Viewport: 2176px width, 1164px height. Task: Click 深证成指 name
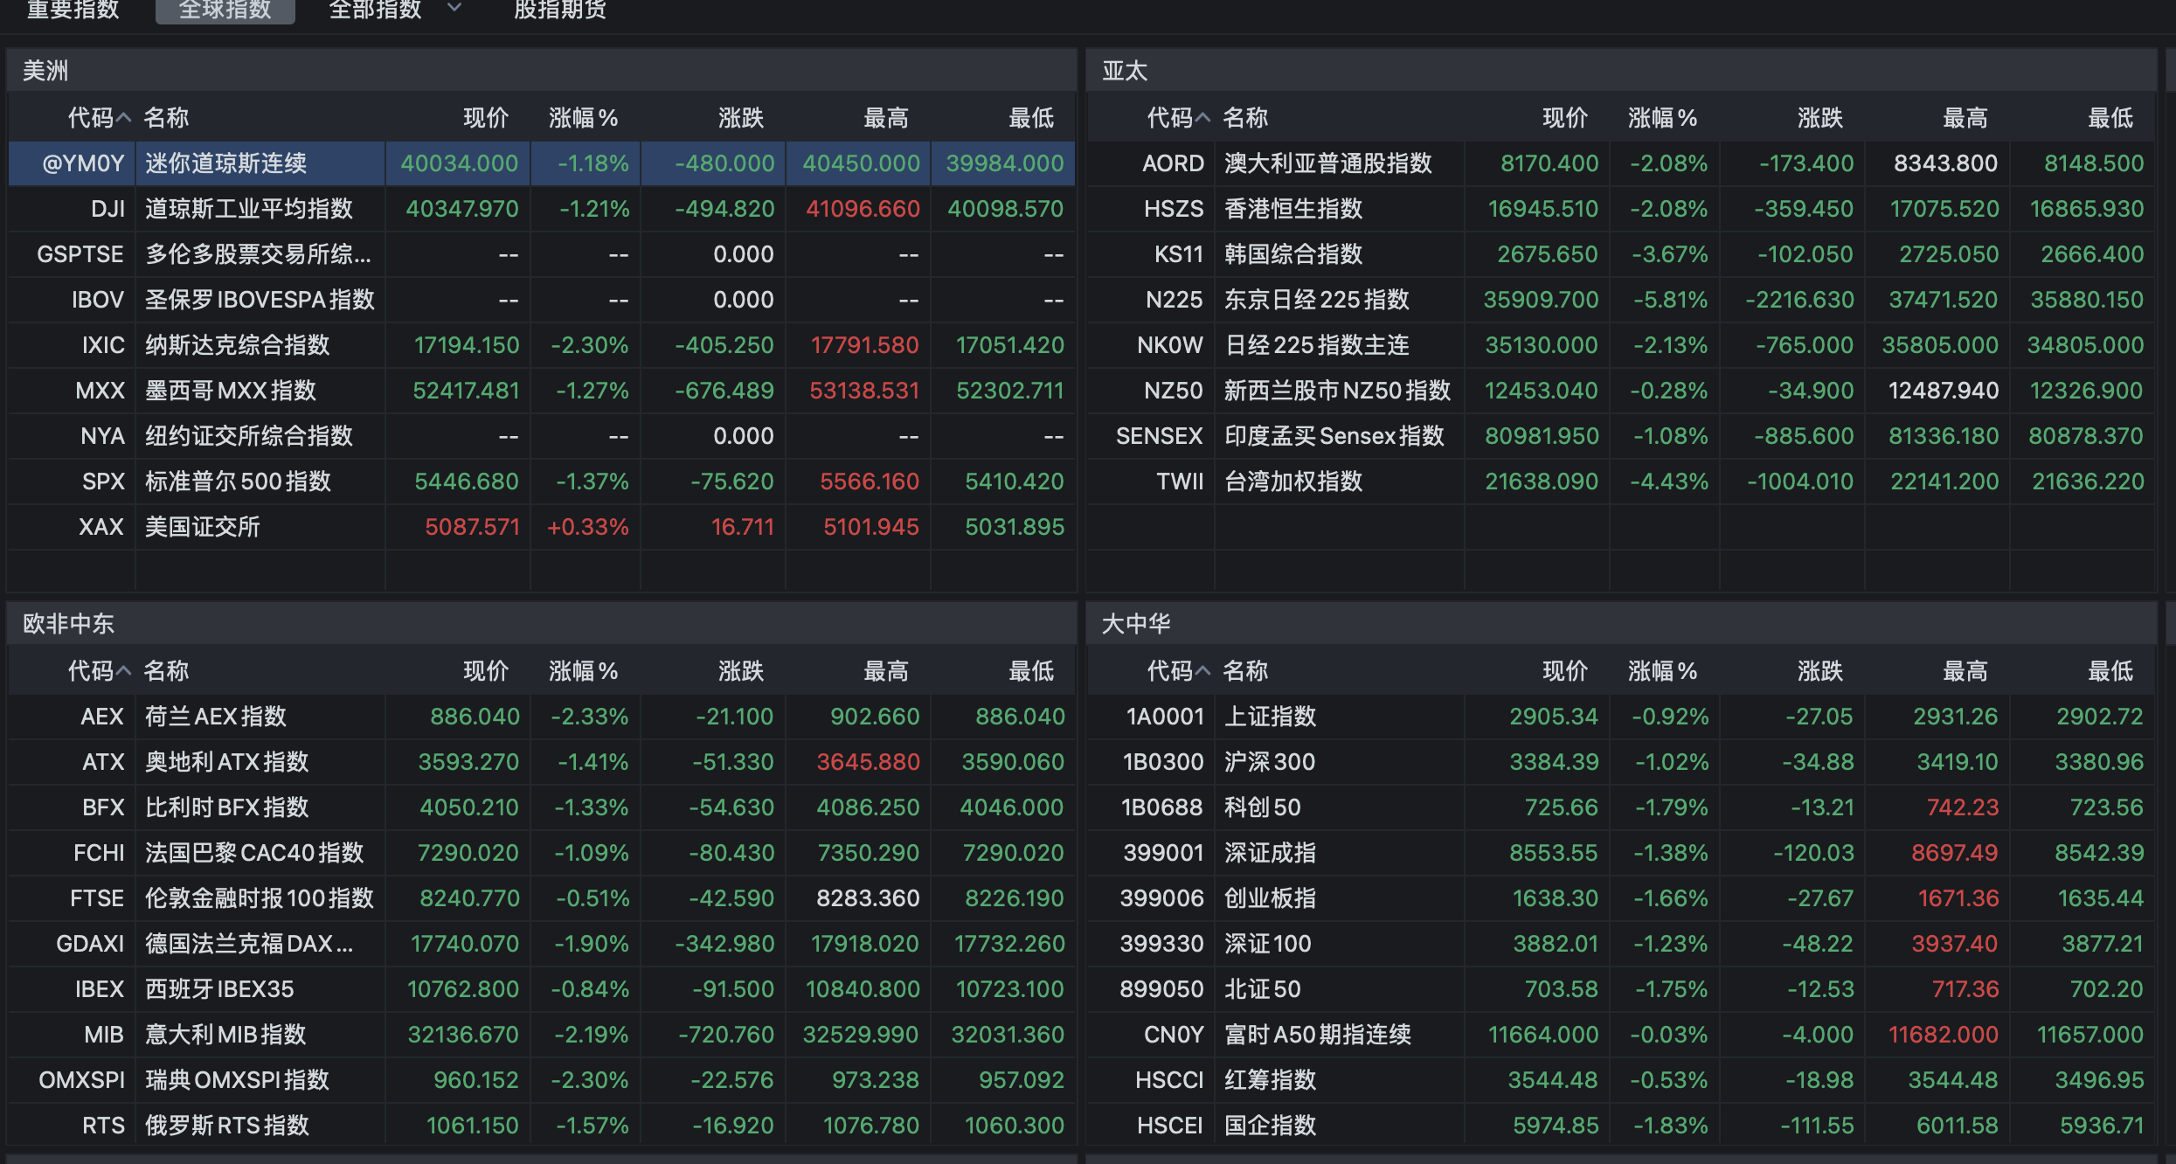pyautogui.click(x=1270, y=853)
